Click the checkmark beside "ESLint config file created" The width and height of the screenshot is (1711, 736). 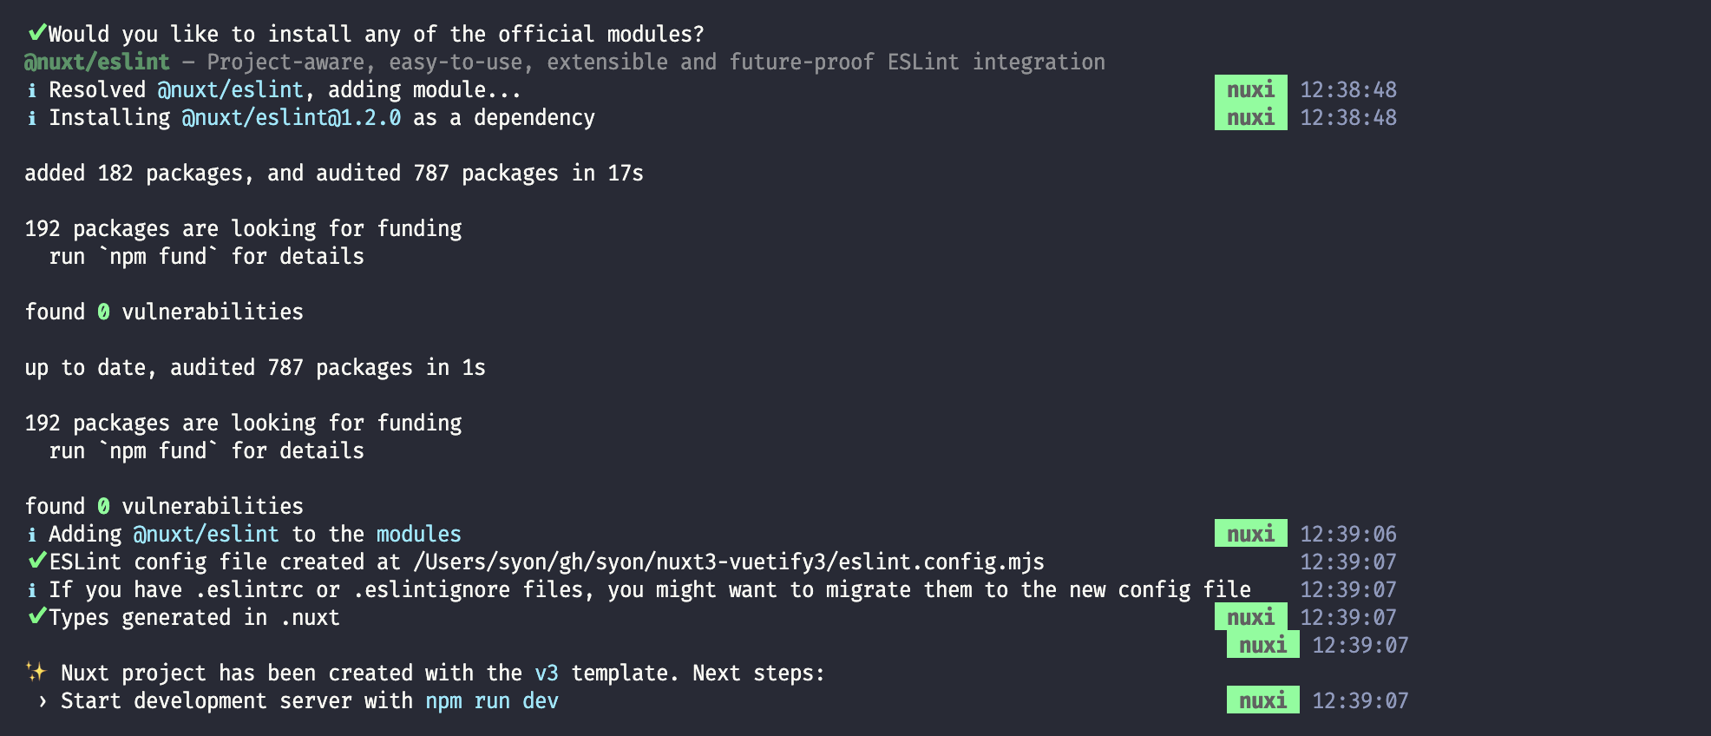[36, 561]
